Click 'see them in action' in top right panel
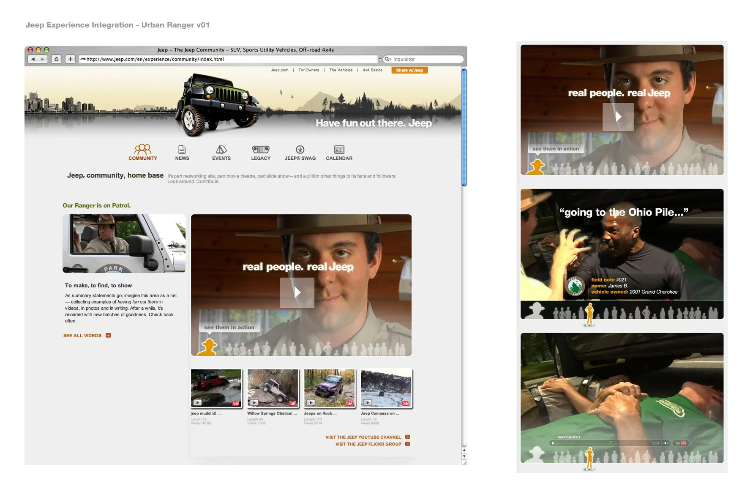 tap(556, 149)
